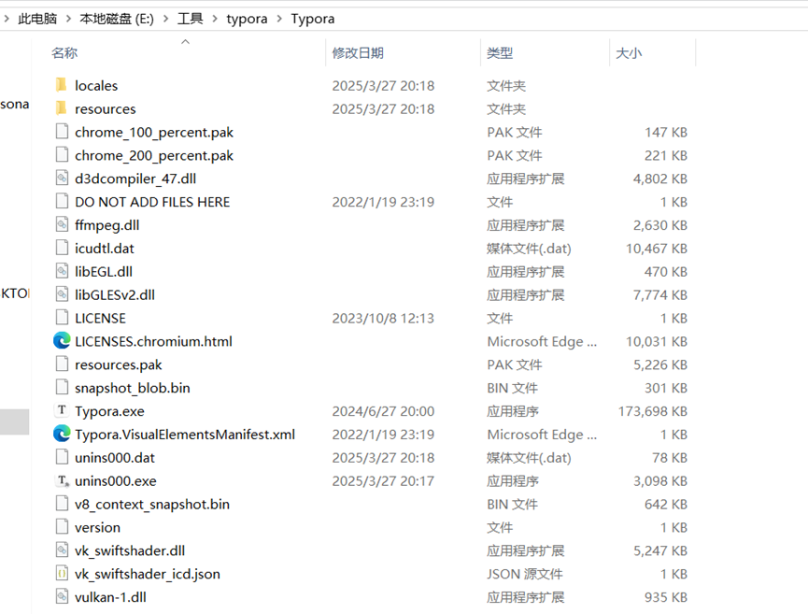
Task: Click the LICENSE file icon
Action: 62,318
